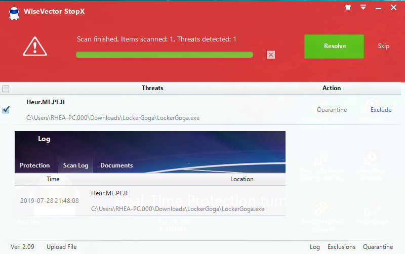Click the LockerGoga.exe path in log entry
405x254 pixels.
tap(178, 209)
